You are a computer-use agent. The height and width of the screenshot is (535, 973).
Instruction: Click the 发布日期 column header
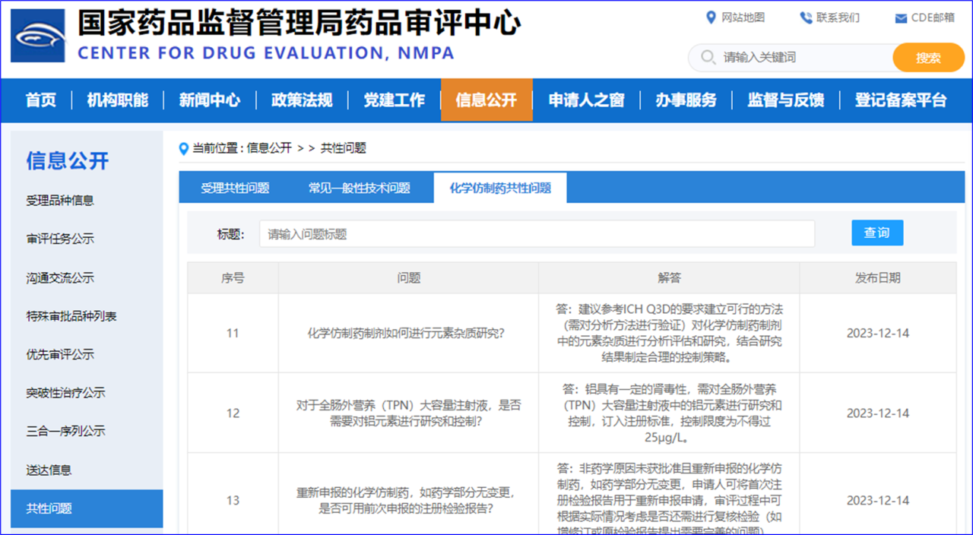(x=878, y=278)
